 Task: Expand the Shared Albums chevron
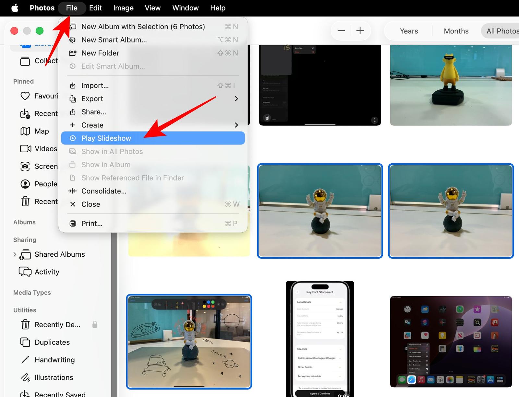pos(15,254)
